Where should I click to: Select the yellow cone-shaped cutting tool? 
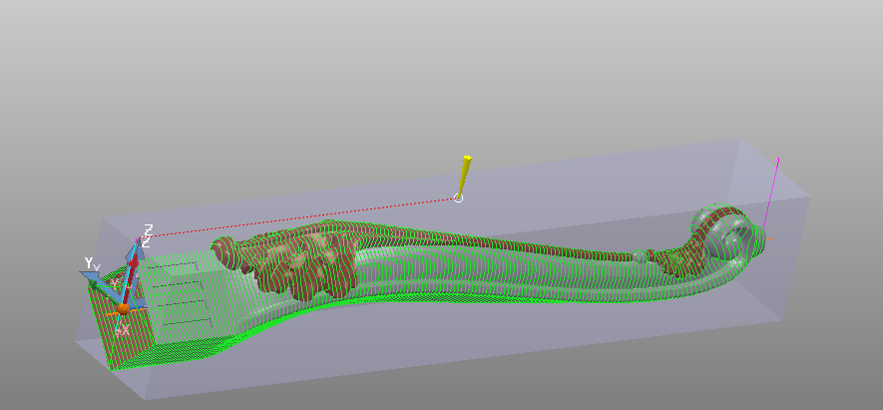[x=465, y=176]
